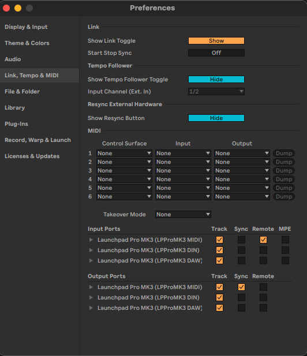Image resolution: width=307 pixels, height=356 pixels.
Task: Expand output port LPProMK3 DAW triangle
Action: point(91,308)
